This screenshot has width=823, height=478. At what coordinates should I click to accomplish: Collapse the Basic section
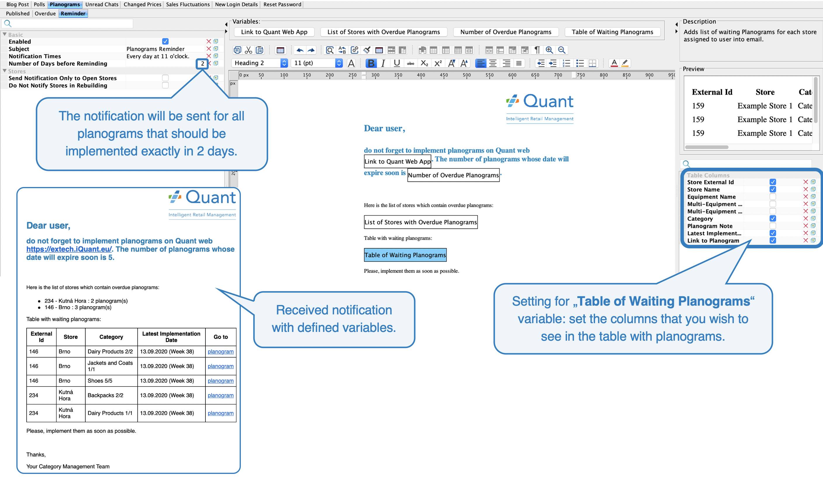pyautogui.click(x=5, y=34)
